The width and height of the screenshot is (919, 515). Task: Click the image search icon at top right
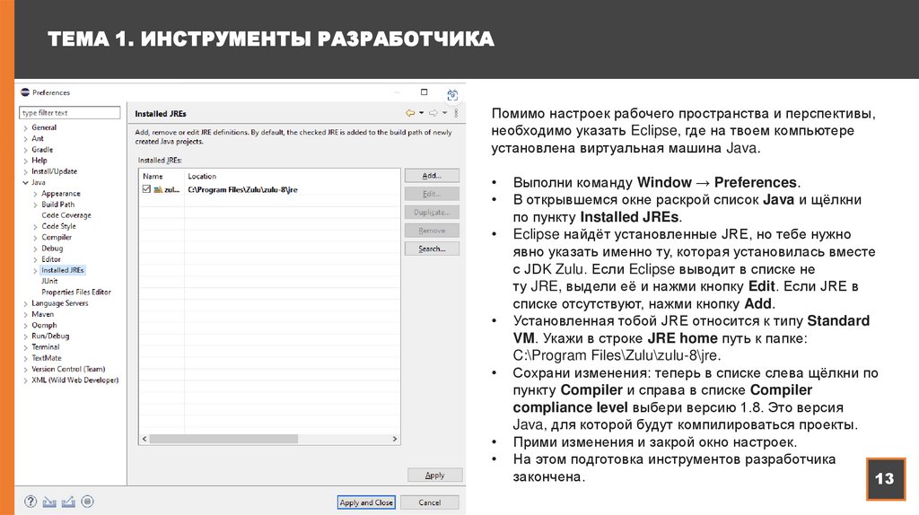pyautogui.click(x=452, y=94)
